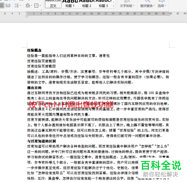Click the heading 推出目的
The image size is (187, 182).
(34, 88)
